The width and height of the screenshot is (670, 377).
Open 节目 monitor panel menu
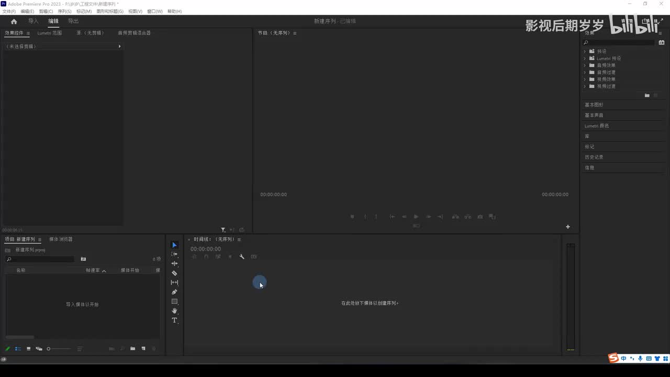295,33
